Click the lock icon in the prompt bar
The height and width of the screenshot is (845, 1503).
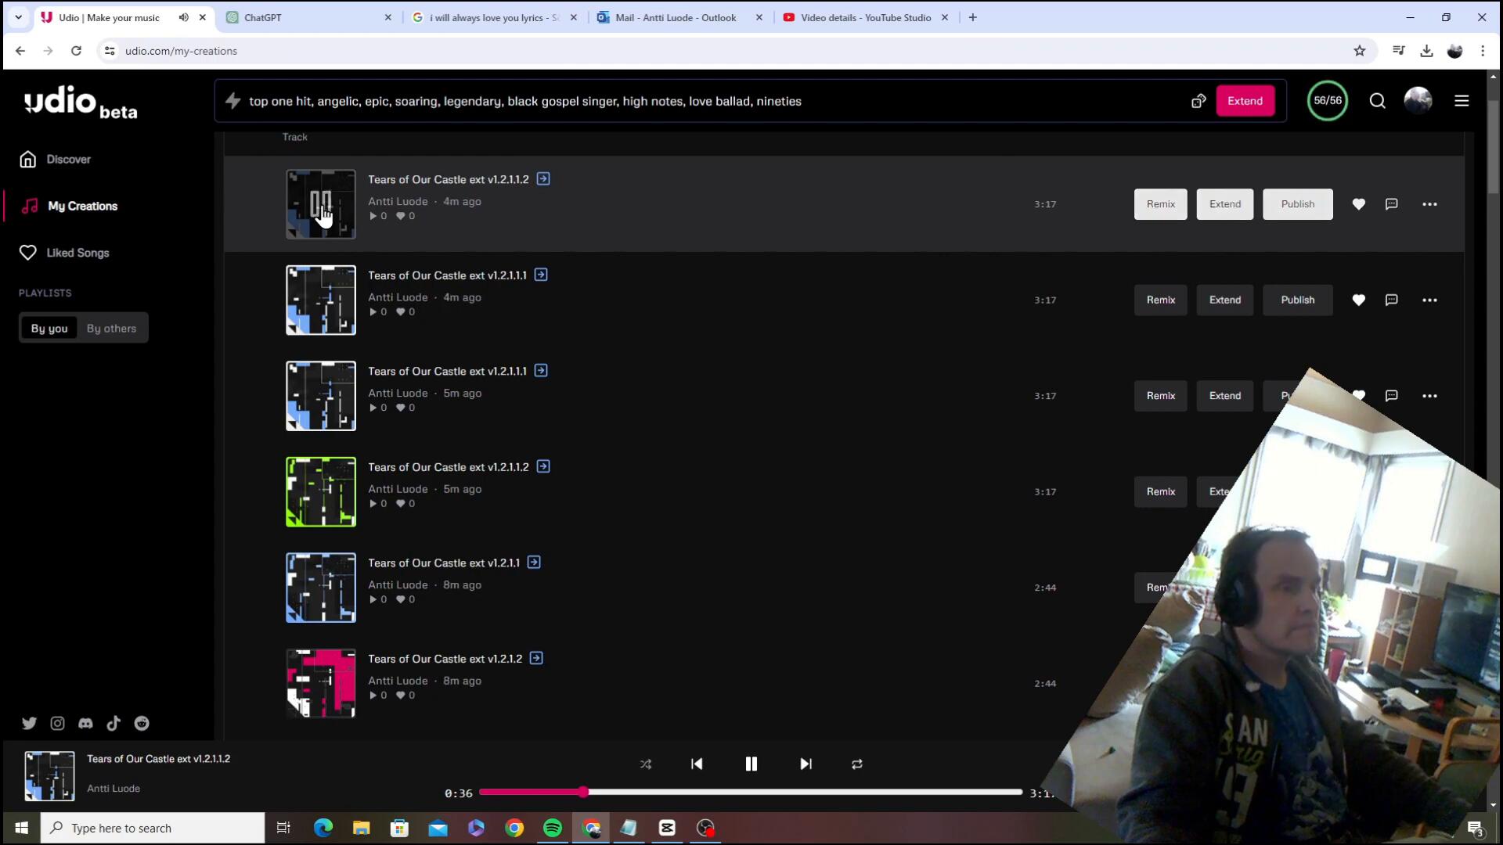1198,101
